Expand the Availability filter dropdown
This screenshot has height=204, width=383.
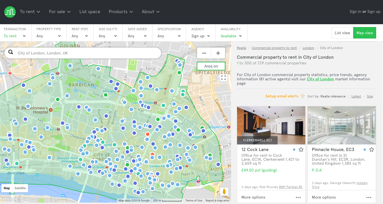click(231, 36)
